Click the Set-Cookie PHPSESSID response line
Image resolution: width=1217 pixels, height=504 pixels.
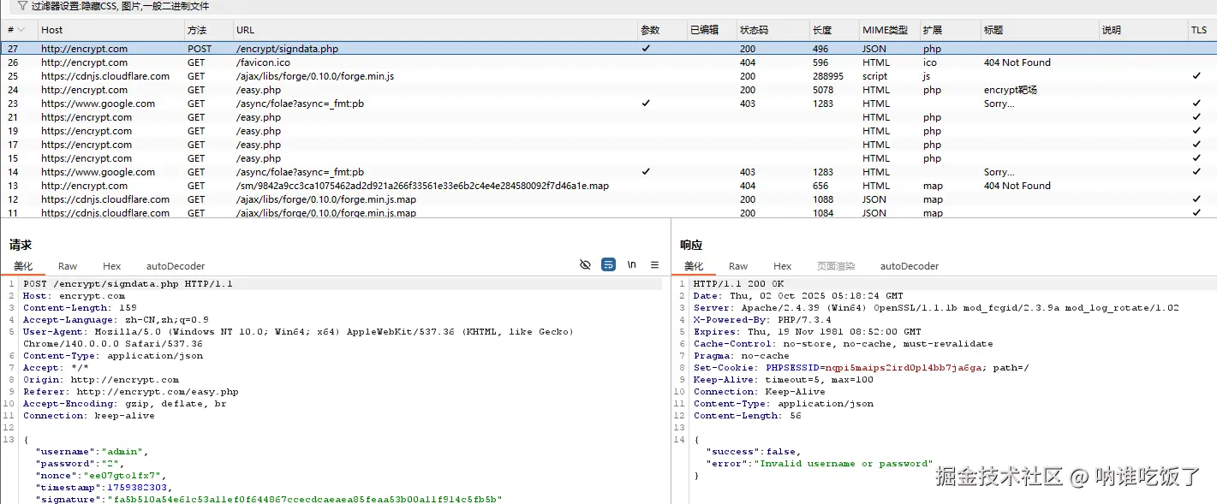point(861,368)
